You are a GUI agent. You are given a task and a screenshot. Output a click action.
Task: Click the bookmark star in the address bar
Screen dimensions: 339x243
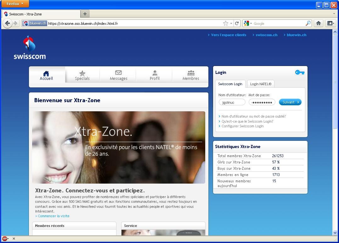click(x=226, y=23)
